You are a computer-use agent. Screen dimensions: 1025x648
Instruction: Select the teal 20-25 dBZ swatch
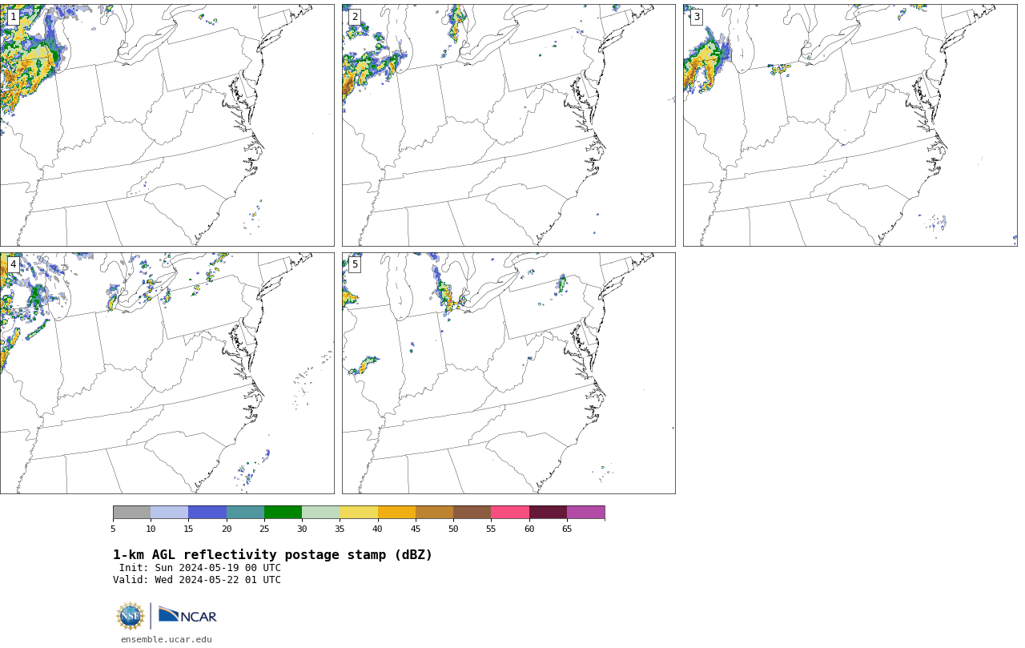tap(245, 513)
